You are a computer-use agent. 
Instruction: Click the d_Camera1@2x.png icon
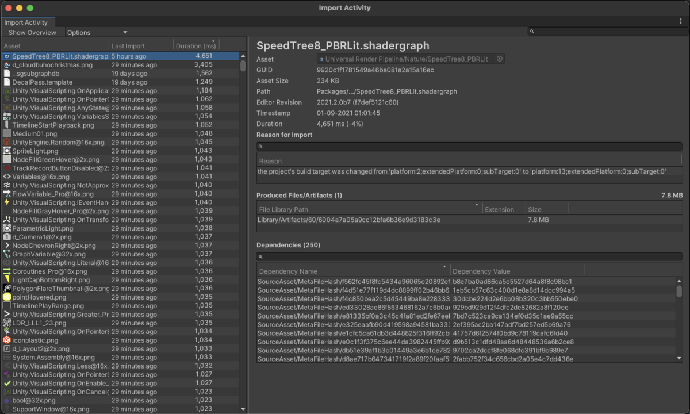pos(7,237)
